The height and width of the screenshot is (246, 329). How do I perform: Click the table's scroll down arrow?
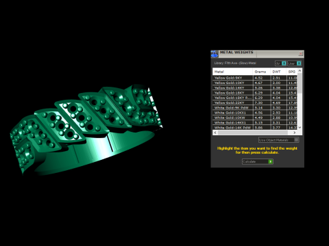click(x=300, y=128)
